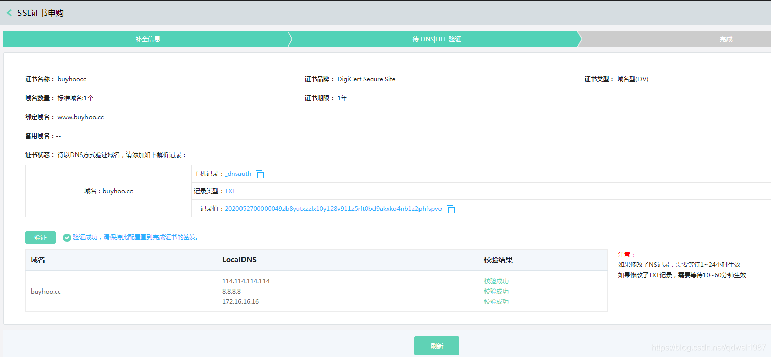Image resolution: width=771 pixels, height=357 pixels.
Task: Click the 验证 verify button
Action: point(40,237)
